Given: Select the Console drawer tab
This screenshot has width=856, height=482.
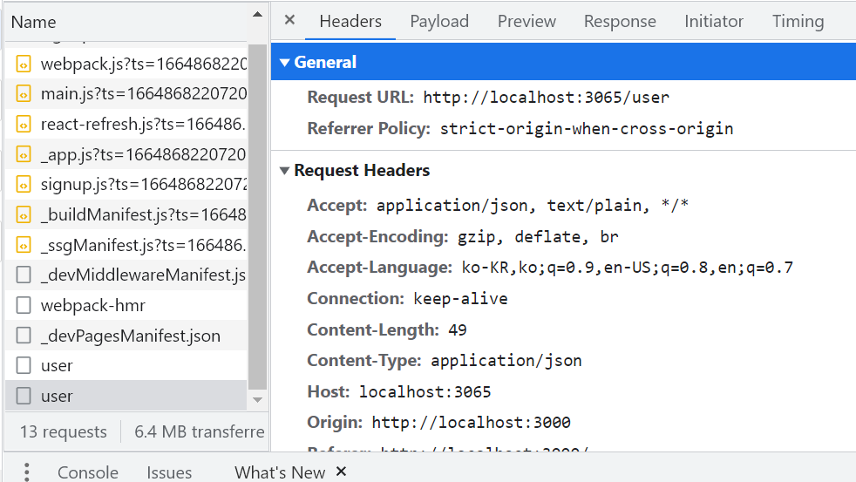Looking at the screenshot, I should (88, 472).
